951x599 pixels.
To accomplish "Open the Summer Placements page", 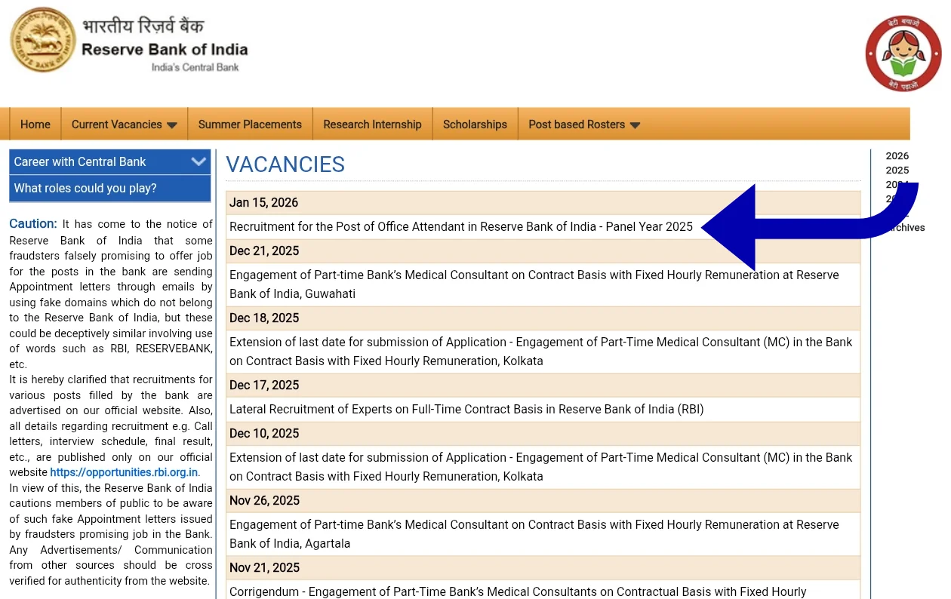I will (250, 124).
